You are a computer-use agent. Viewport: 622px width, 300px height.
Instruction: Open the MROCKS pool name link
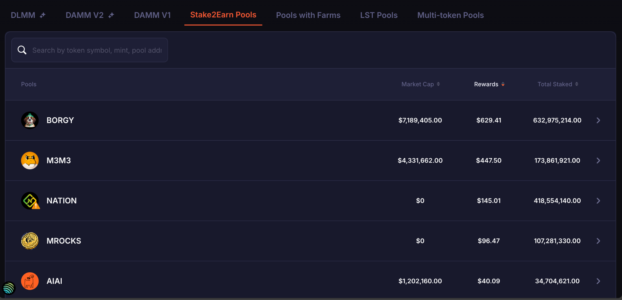click(64, 241)
